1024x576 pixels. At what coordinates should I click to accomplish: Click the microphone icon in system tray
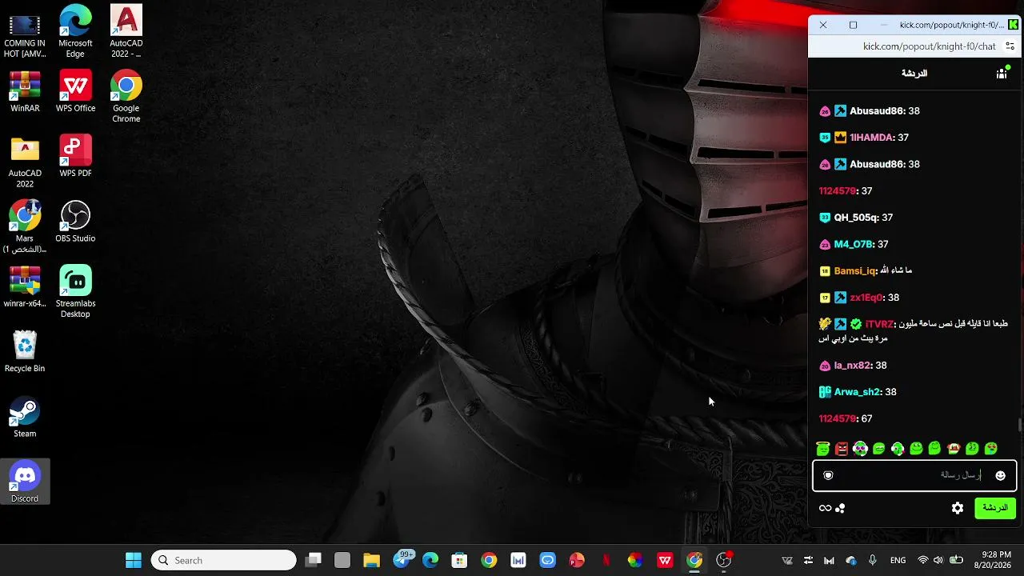[x=873, y=560]
